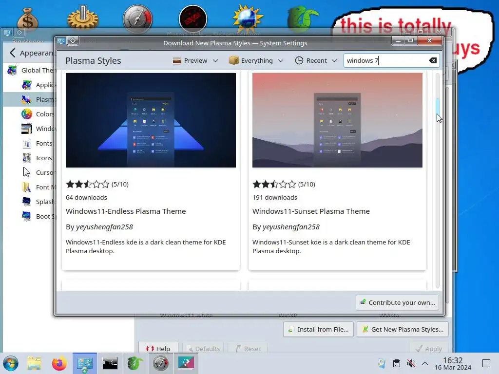
Task: Switch to System Settings taskbar entry
Action: pyautogui.click(x=84, y=363)
